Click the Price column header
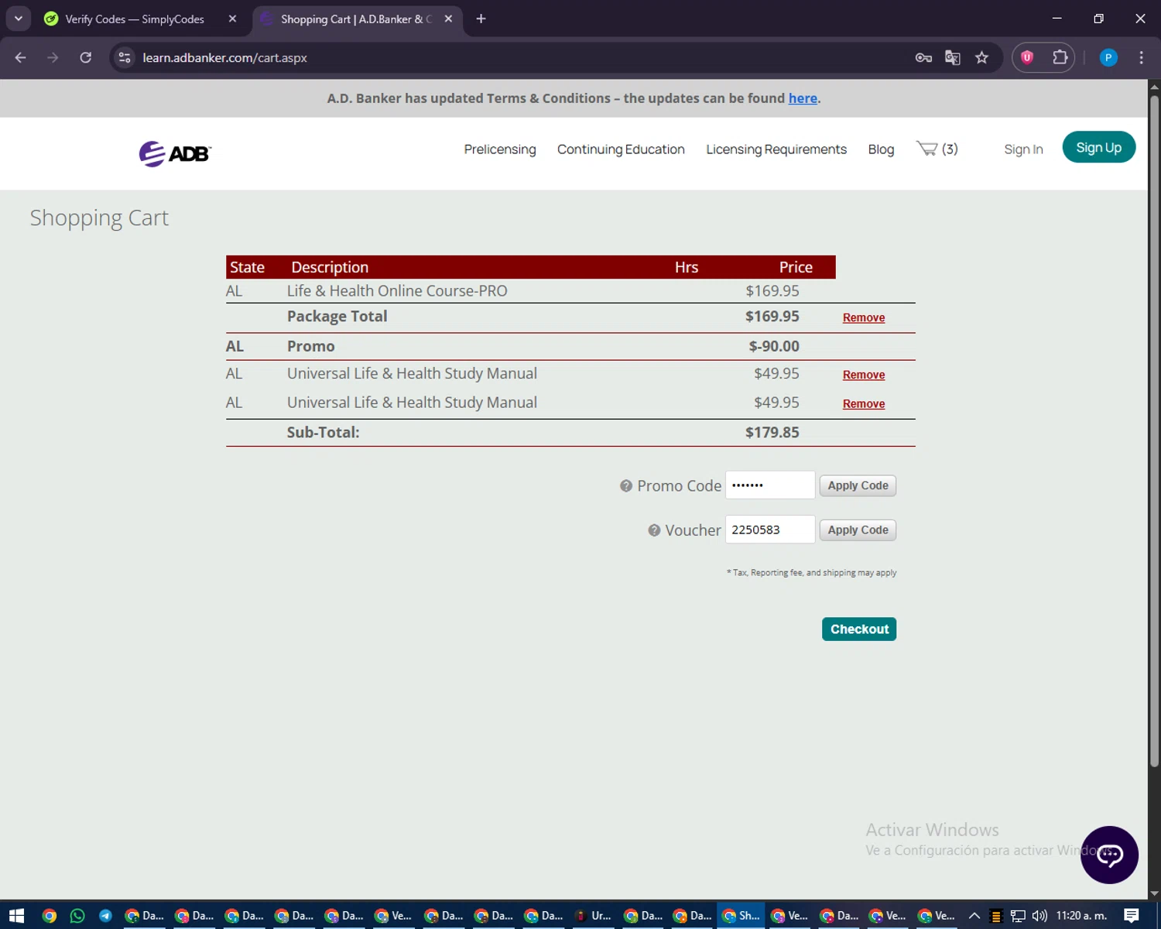Image resolution: width=1161 pixels, height=929 pixels. (x=796, y=267)
